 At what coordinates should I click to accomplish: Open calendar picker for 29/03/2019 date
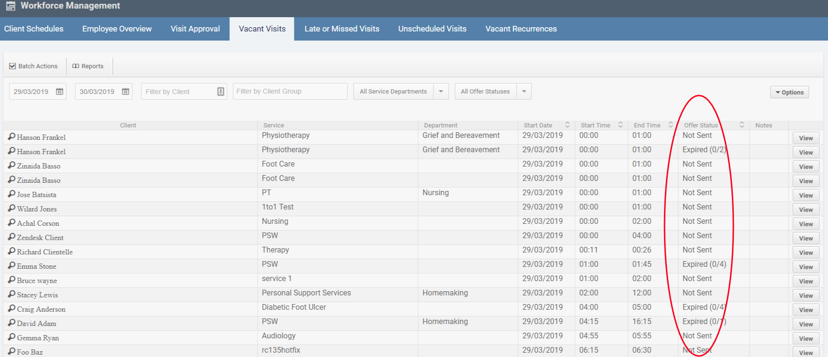[x=60, y=92]
